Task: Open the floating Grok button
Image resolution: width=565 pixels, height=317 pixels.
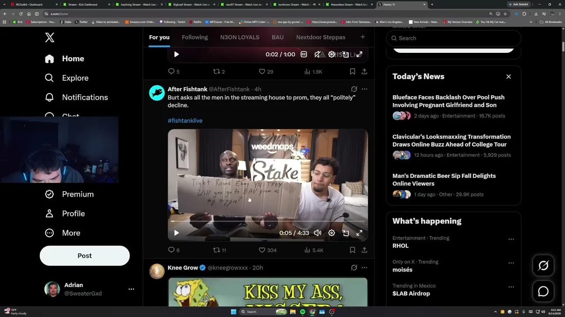Action: click(543, 265)
